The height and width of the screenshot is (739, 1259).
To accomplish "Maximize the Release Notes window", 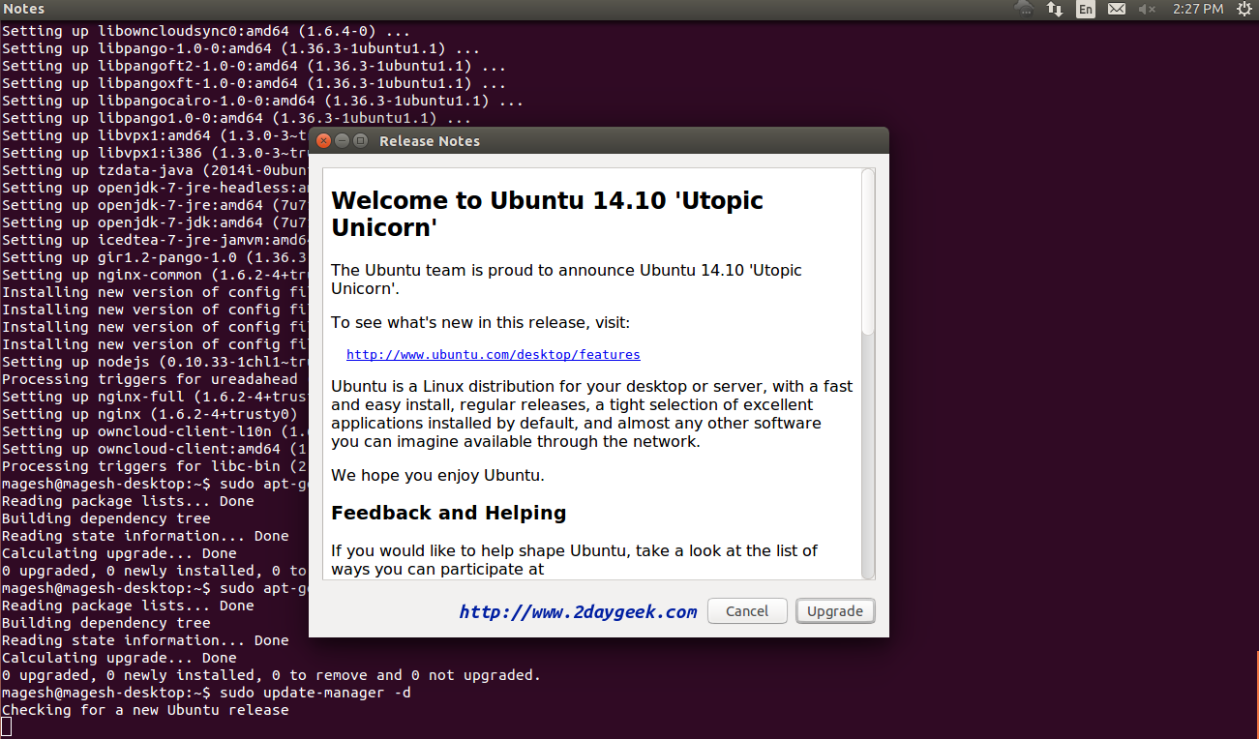I will pyautogui.click(x=360, y=140).
